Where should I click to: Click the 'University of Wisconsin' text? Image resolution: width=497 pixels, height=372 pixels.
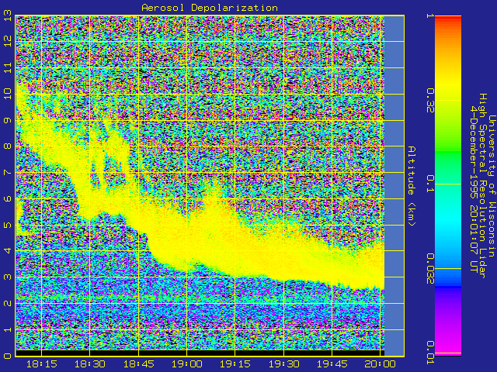coord(491,186)
